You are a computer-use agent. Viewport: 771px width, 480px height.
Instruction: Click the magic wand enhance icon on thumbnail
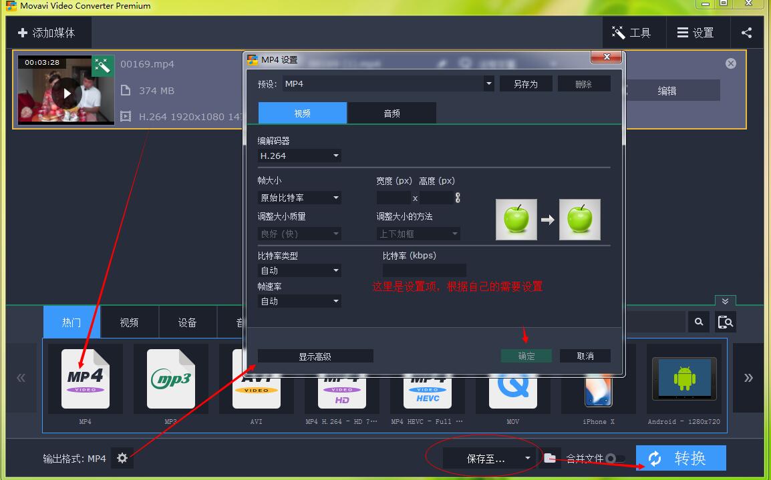click(x=103, y=66)
